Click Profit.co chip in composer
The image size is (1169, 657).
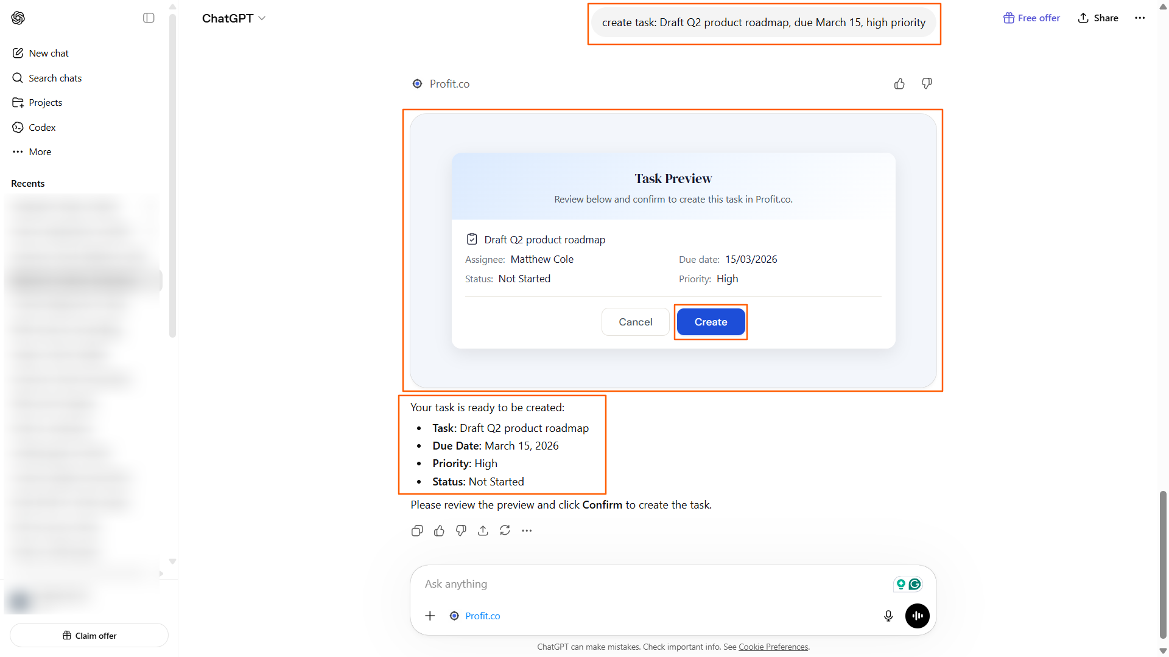pyautogui.click(x=475, y=616)
